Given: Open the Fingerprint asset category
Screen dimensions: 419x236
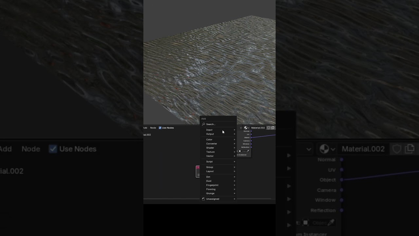Looking at the screenshot, I should click(218, 185).
